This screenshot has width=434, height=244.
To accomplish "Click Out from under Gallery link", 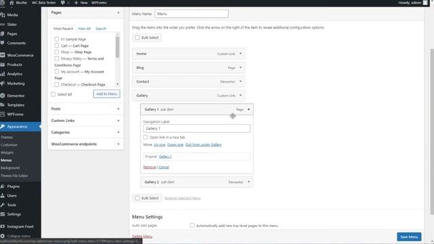I will (203, 144).
